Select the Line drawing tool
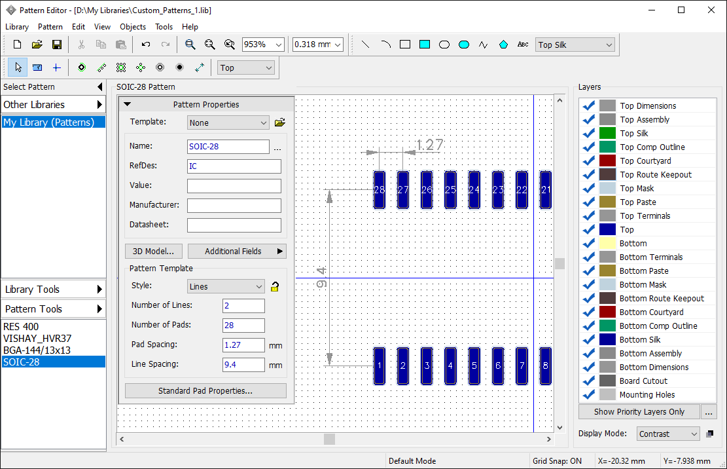 pyautogui.click(x=365, y=45)
